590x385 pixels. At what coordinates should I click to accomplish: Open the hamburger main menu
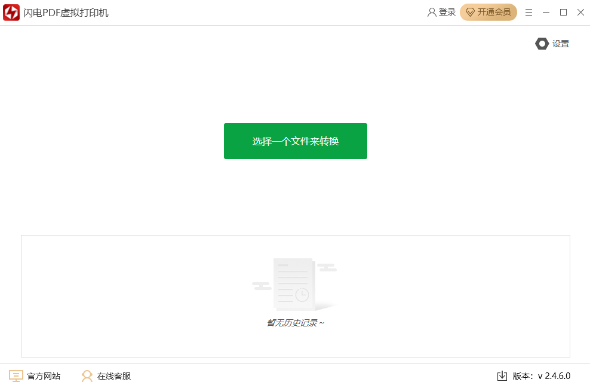528,13
